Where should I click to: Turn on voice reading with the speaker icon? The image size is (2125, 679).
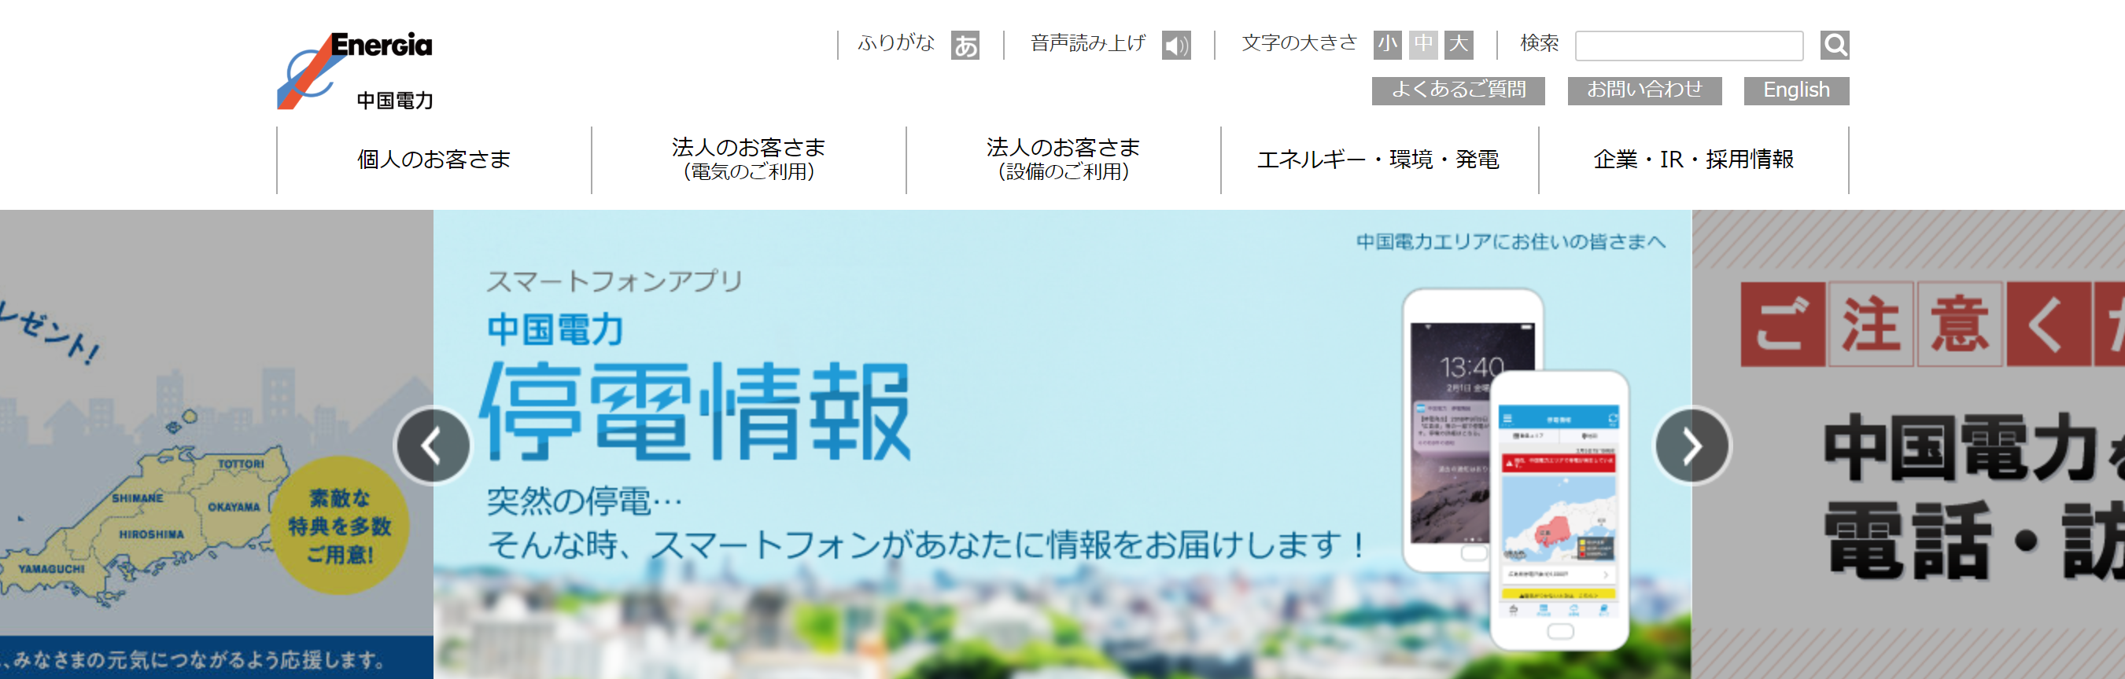click(x=1175, y=45)
